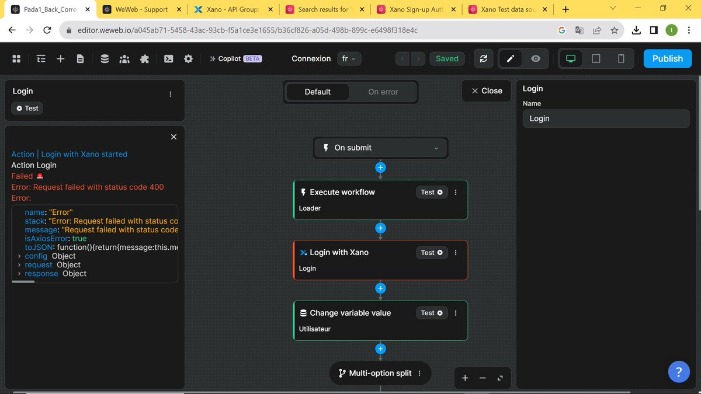Open the project Settings gear icon

click(x=188, y=58)
